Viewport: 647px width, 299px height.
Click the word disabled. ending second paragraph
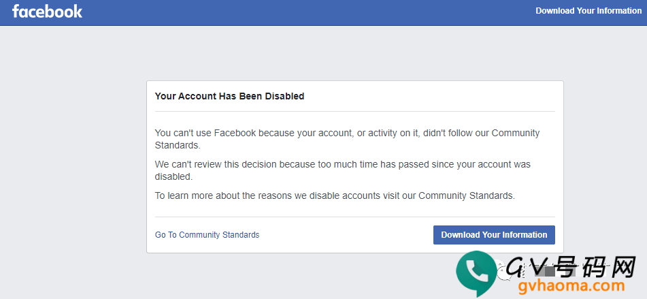pos(173,176)
